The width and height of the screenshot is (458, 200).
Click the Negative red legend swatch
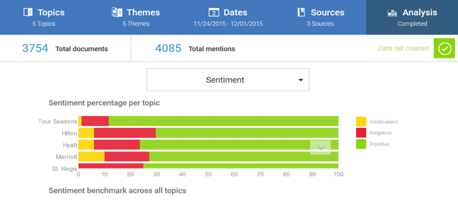pos(361,133)
